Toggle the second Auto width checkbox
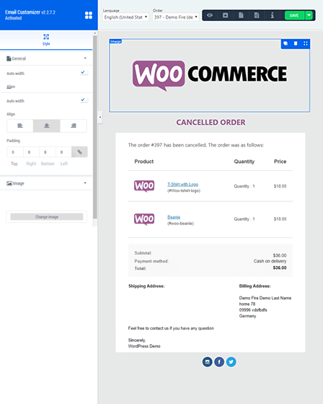This screenshot has width=323, height=404. (x=83, y=100)
